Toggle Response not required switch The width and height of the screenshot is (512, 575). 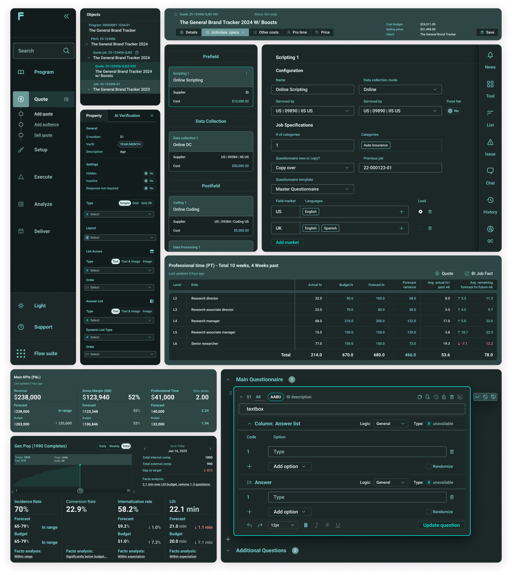pyautogui.click(x=149, y=188)
